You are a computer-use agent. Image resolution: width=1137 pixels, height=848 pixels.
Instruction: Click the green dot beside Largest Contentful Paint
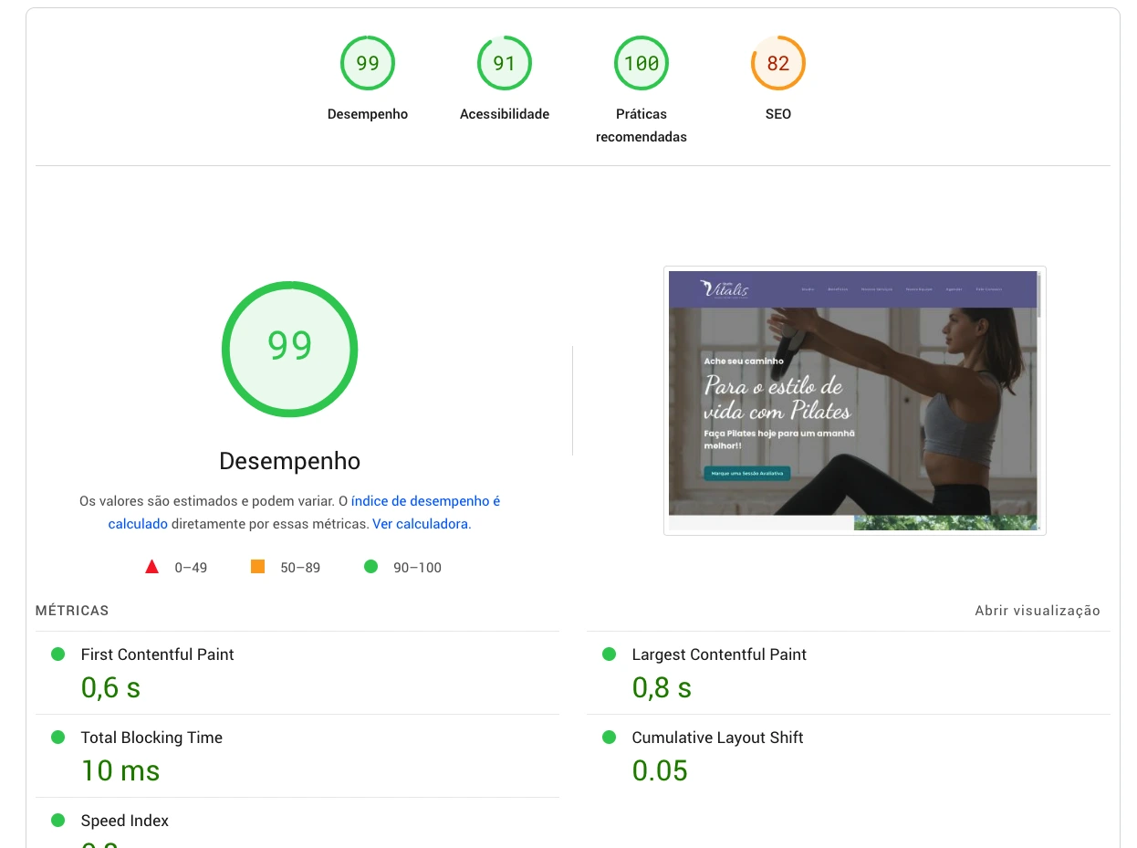pos(610,654)
